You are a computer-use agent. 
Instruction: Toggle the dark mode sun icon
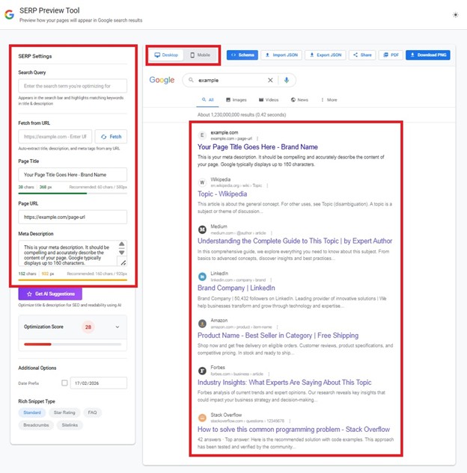[x=457, y=14]
